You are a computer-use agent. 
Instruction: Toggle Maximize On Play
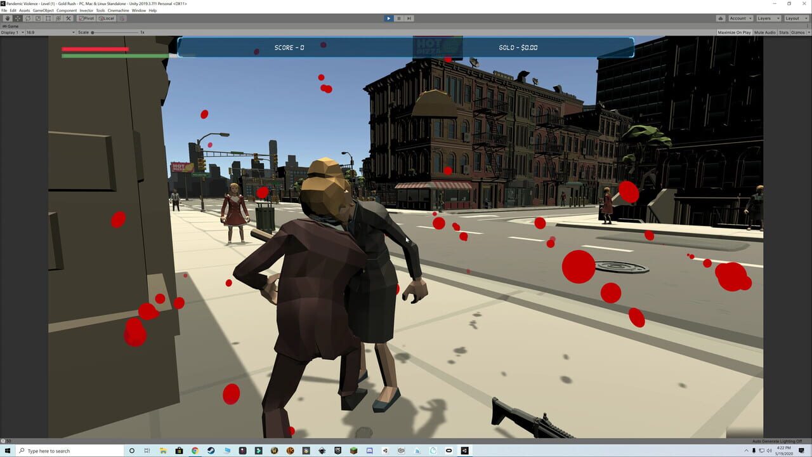735,32
